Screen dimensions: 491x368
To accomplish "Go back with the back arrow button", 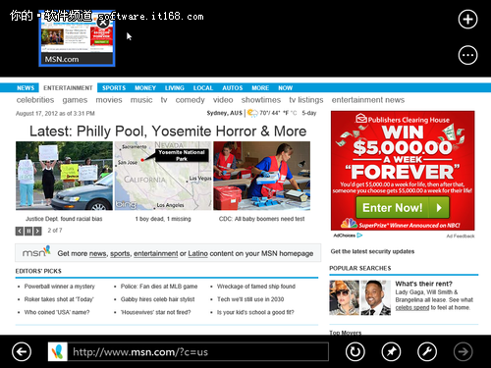I will [x=22, y=351].
